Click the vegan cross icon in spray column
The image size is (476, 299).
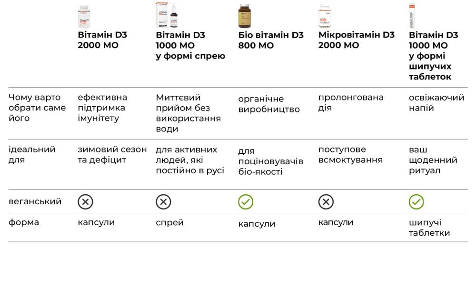[163, 202]
